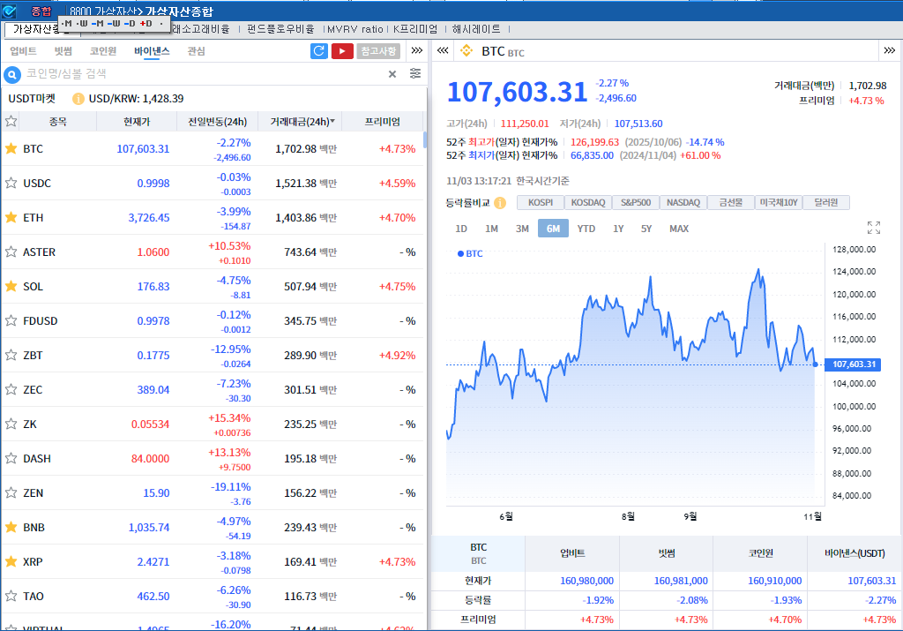Open the MVRV ratio tab
The width and height of the screenshot is (903, 631).
(x=354, y=29)
